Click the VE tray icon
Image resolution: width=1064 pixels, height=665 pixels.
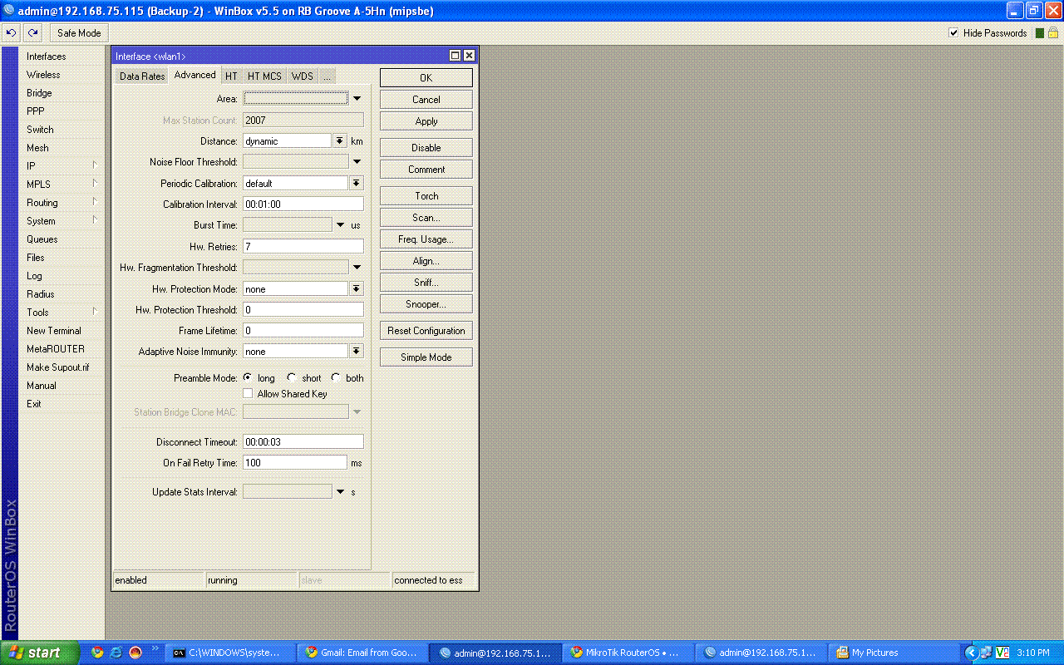1002,653
